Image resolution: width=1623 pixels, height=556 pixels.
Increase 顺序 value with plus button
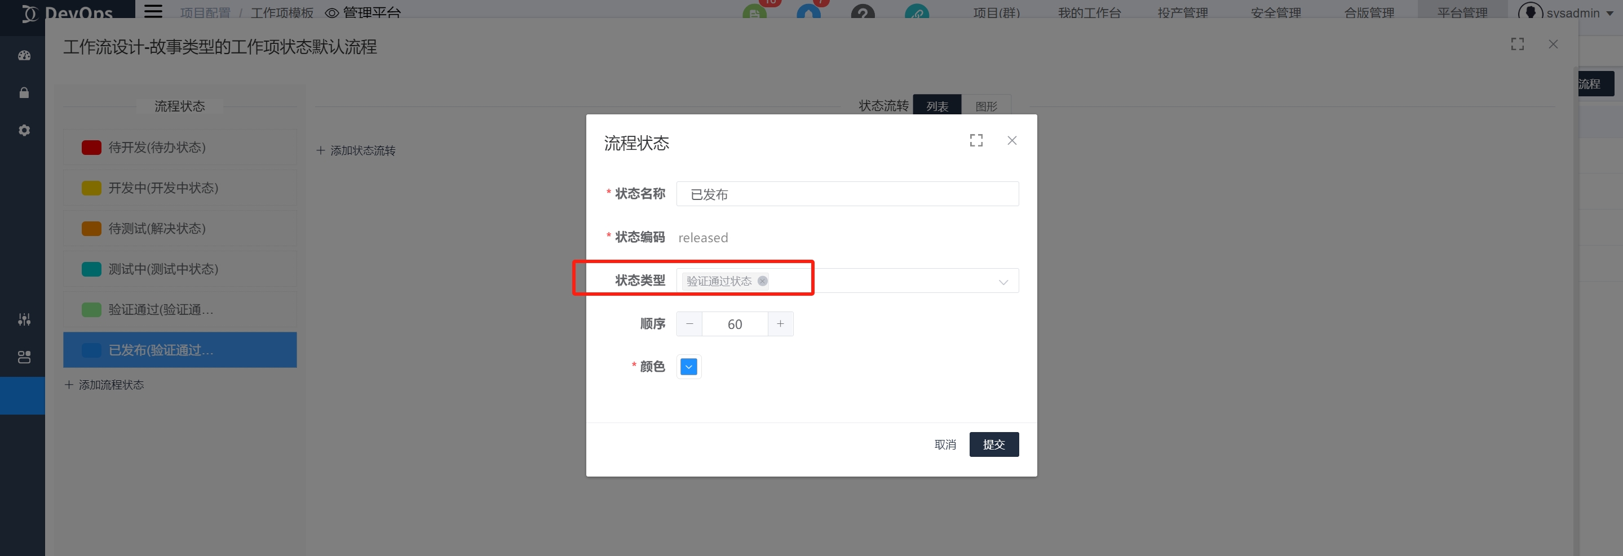point(780,324)
